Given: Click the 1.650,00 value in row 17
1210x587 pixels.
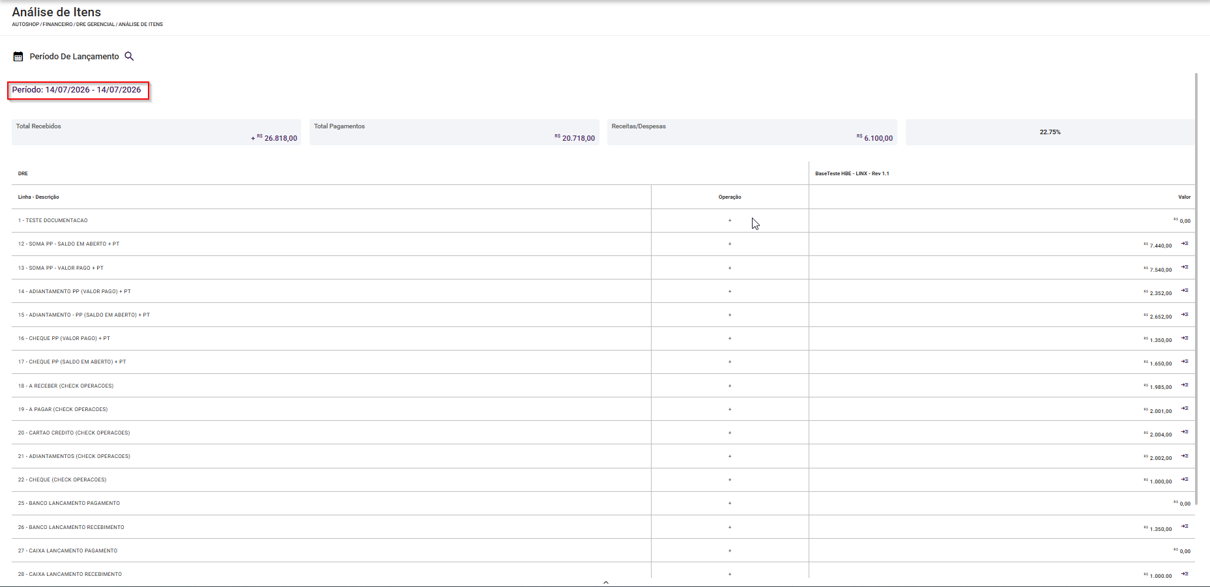Looking at the screenshot, I should 1158,364.
